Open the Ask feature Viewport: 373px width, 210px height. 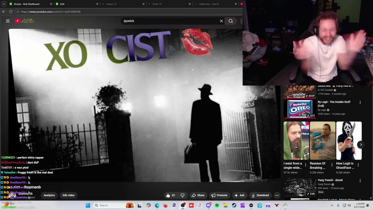(239, 195)
